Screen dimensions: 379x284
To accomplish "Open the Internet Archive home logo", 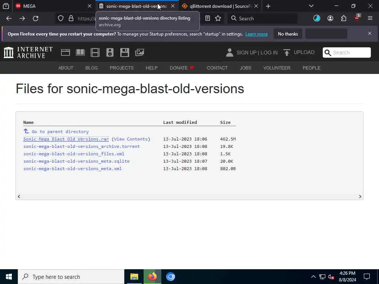I will (x=28, y=53).
